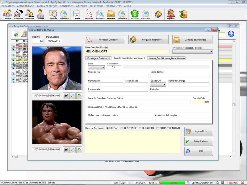247x185 pixels.
Task: Click the Suporte toolbar icon
Action: (170, 14)
